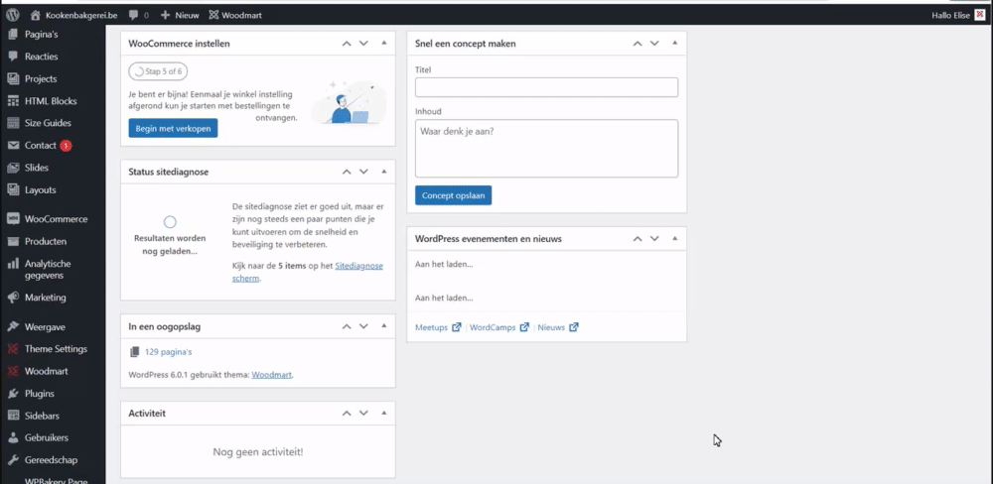
Task: Click the Concept opslaan button
Action: click(454, 195)
